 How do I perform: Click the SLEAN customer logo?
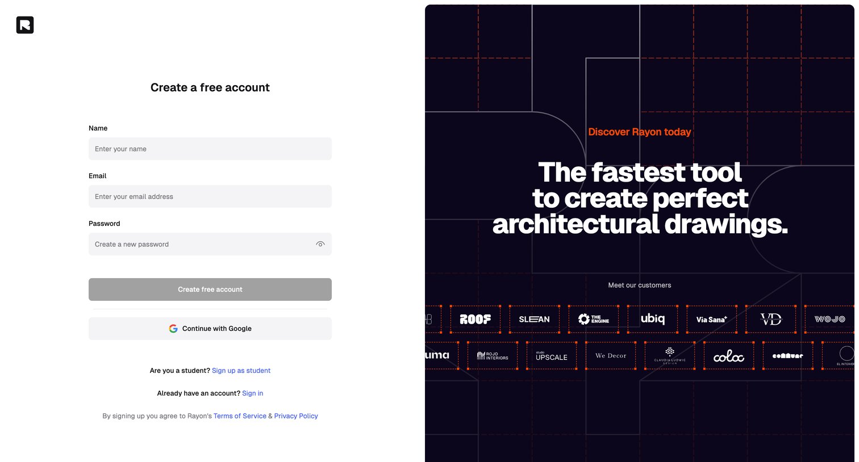pos(535,319)
